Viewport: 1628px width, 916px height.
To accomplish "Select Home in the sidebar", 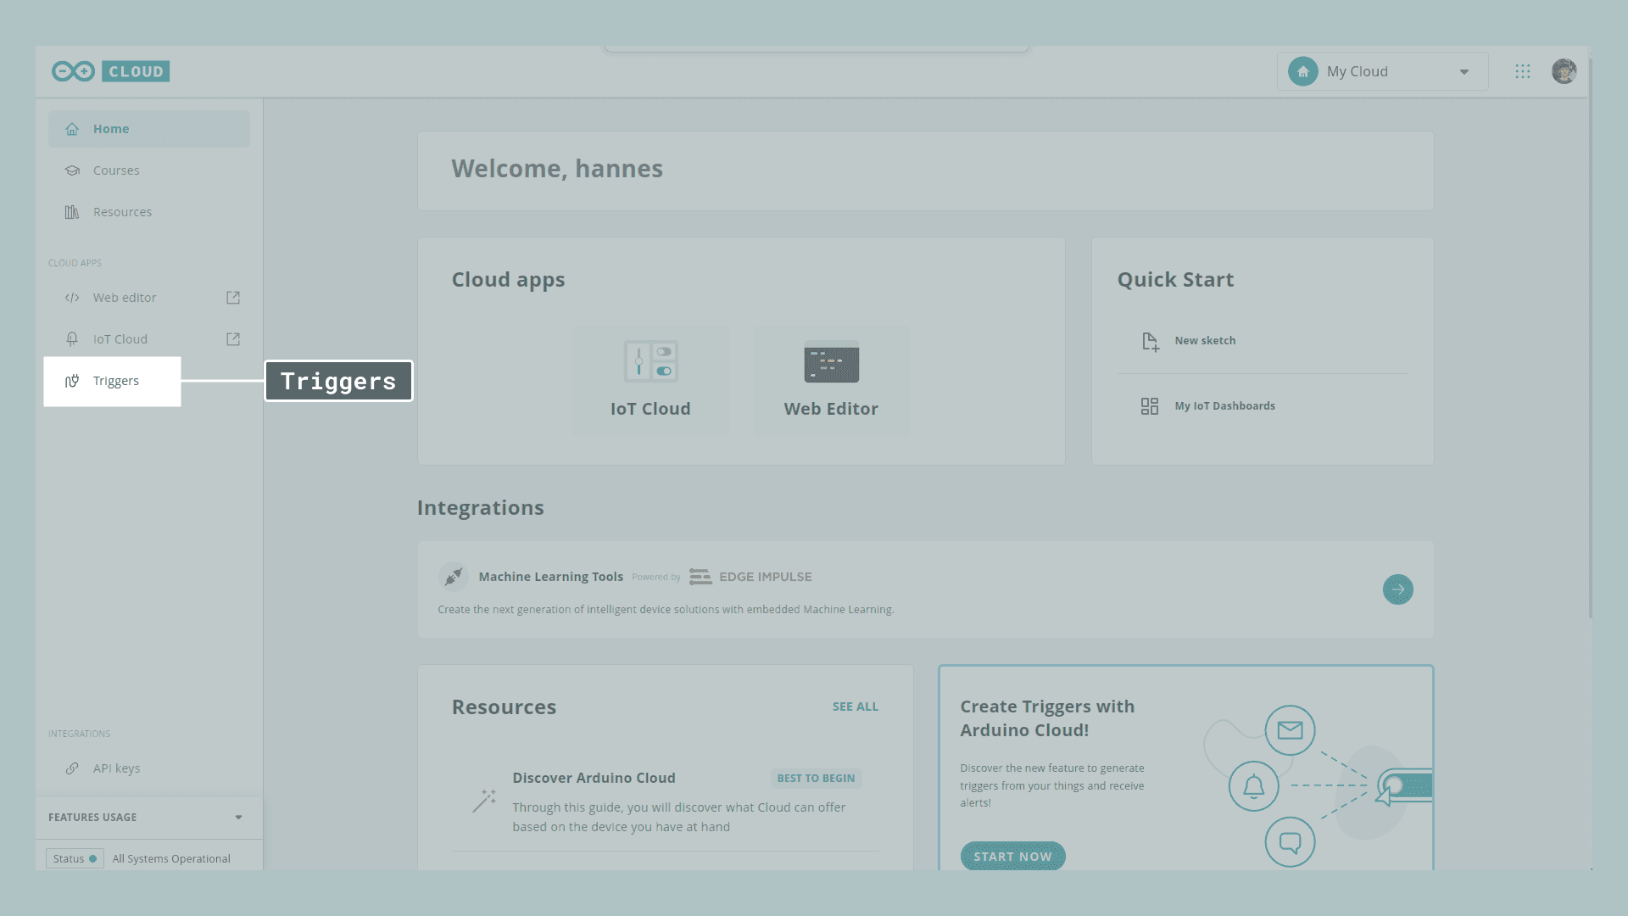I will coord(111,129).
